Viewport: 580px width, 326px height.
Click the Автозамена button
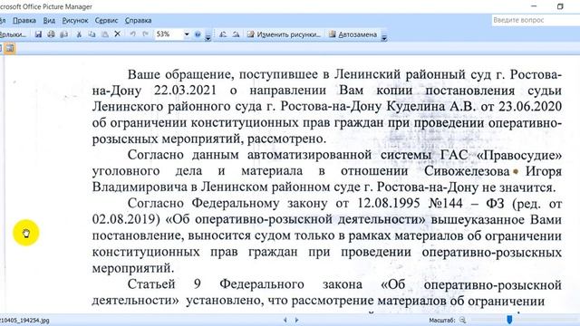pos(353,34)
